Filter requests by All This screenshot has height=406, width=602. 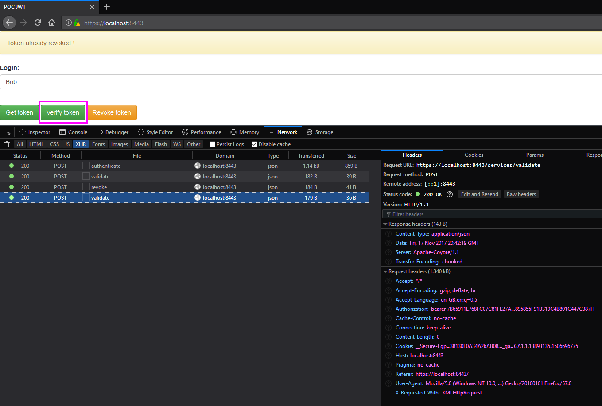point(20,144)
